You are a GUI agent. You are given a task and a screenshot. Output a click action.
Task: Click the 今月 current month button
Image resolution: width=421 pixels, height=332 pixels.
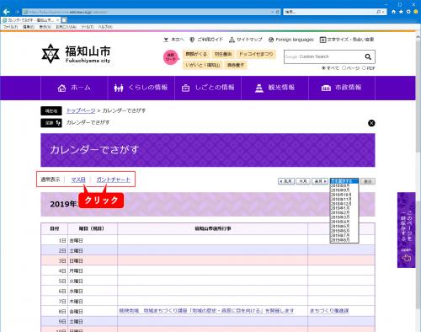click(x=303, y=181)
